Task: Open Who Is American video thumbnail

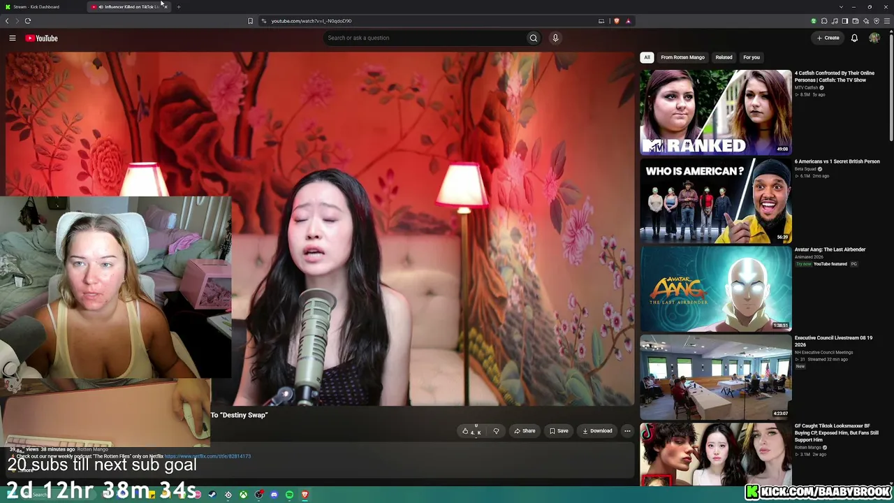Action: click(x=716, y=201)
